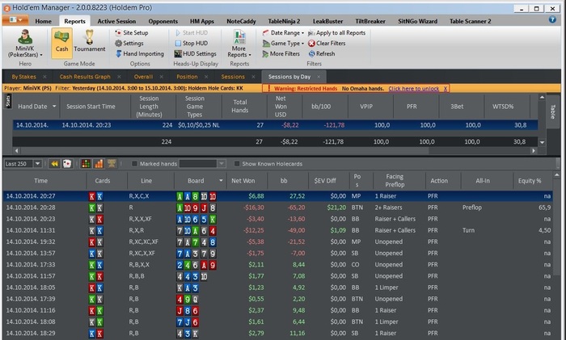The height and width of the screenshot is (340, 566).
Task: Sort hands by Time column header
Action: coord(40,181)
